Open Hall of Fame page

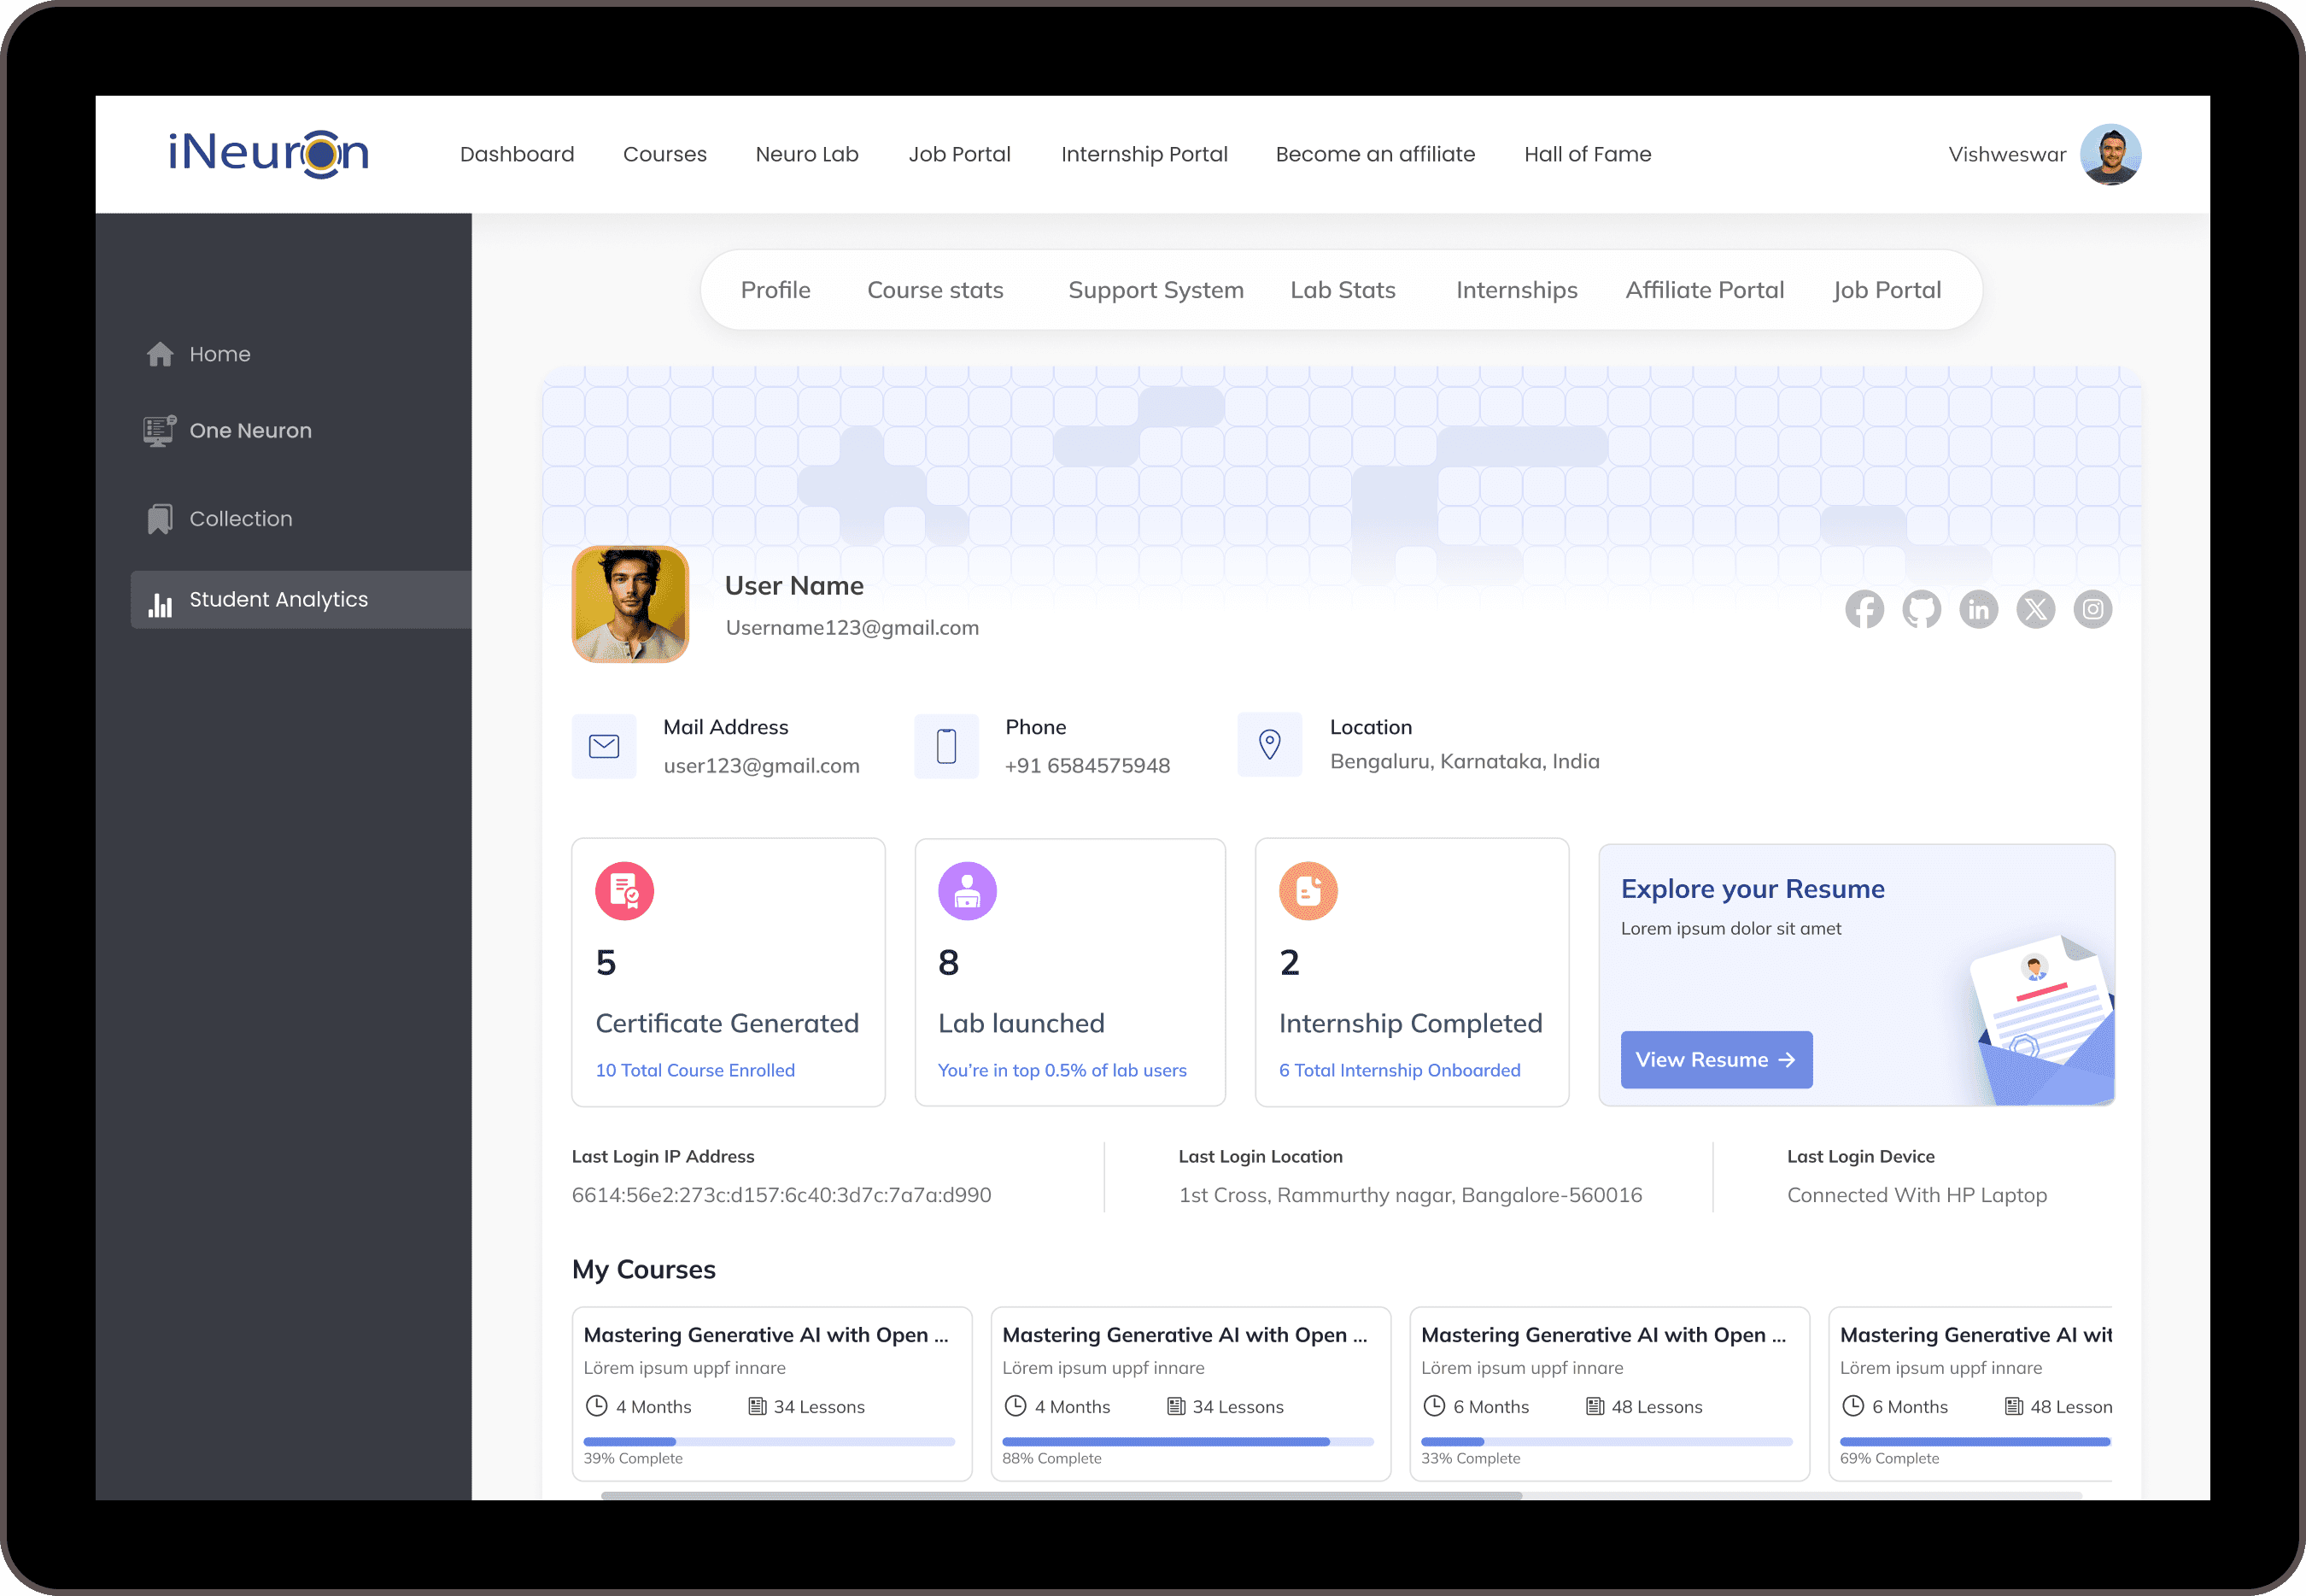pyautogui.click(x=1588, y=154)
